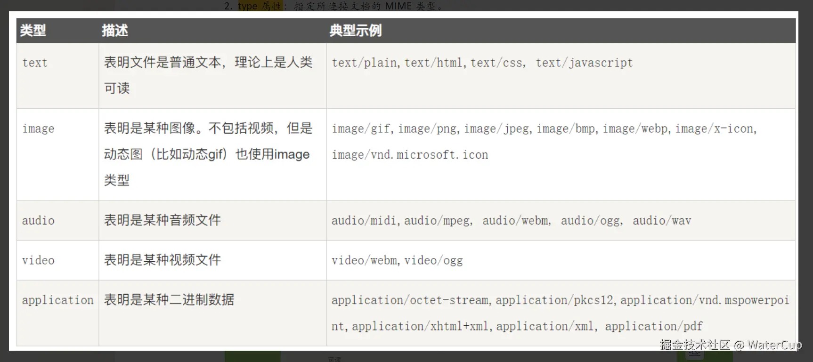Click the 描述 column header
Image resolution: width=813 pixels, height=362 pixels.
pyautogui.click(x=115, y=31)
